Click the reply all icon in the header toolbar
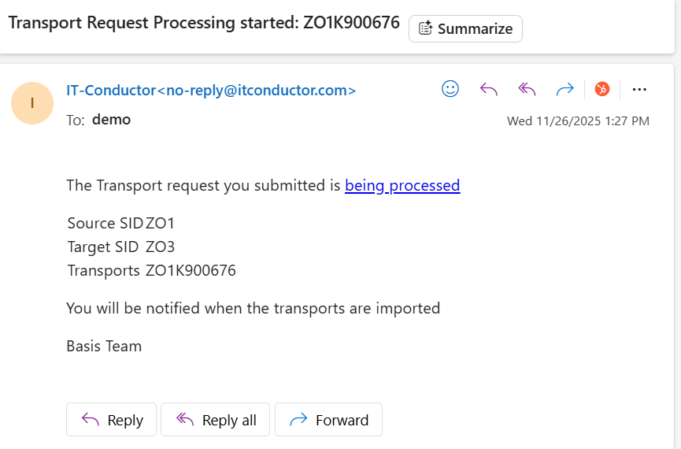Screen dimensions: 681x449 pos(527,89)
